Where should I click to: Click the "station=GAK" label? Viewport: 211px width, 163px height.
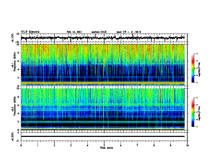tap(99, 32)
